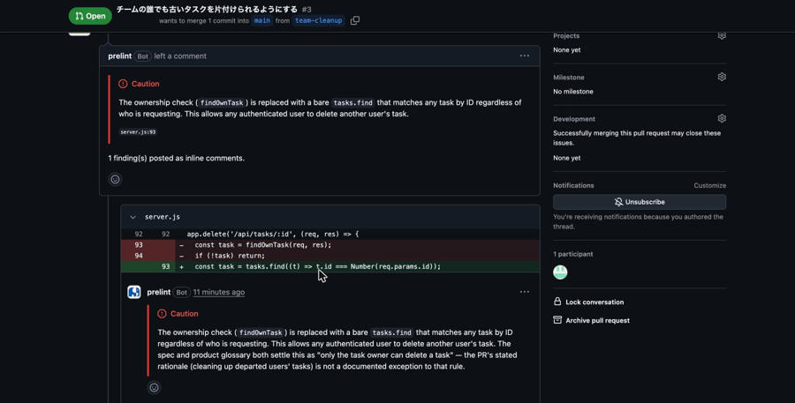This screenshot has width=795, height=403.
Task: Open the prelint name in inline comment
Action: click(x=159, y=292)
